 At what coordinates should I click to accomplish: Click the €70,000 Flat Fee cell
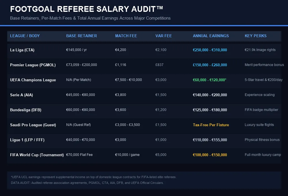click(79, 154)
